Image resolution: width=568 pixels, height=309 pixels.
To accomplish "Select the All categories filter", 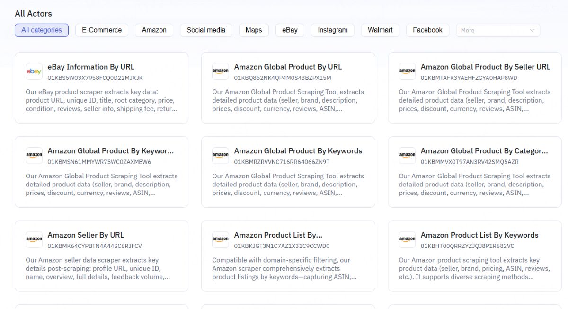I will coord(42,30).
